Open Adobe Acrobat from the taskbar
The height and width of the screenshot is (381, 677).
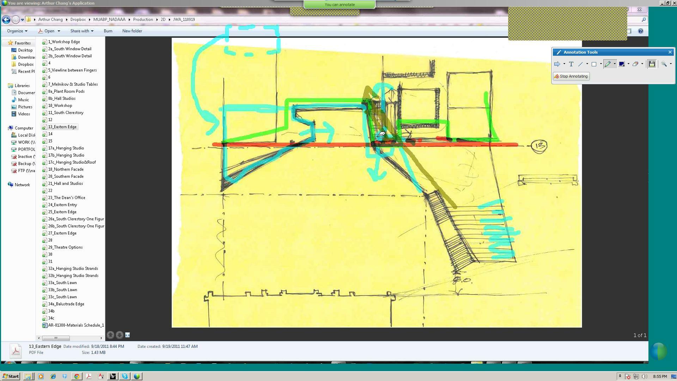point(89,376)
